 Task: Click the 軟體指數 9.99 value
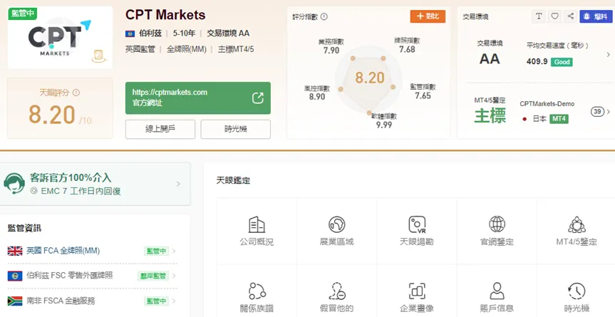[x=383, y=125]
